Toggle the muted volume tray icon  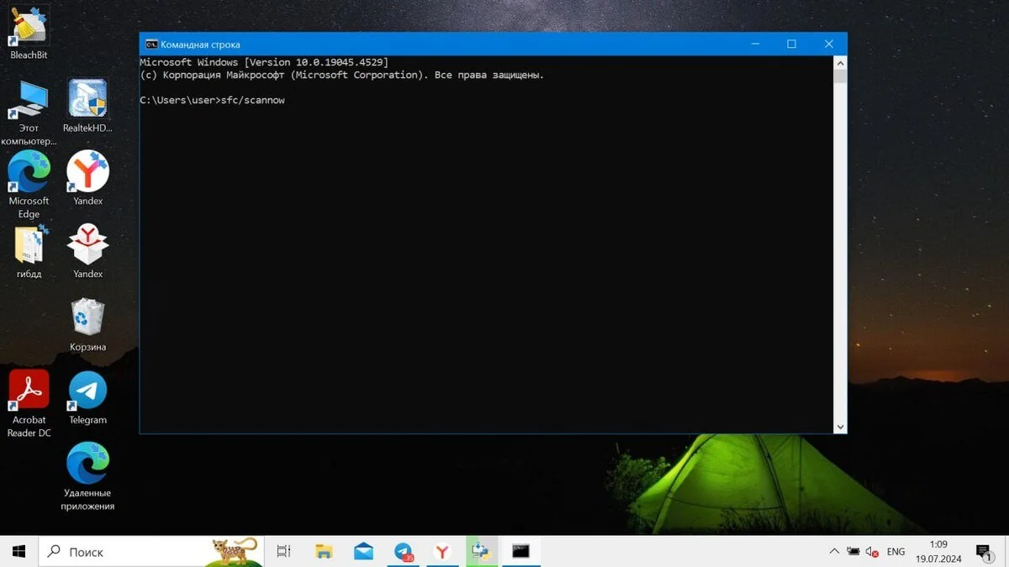point(873,552)
